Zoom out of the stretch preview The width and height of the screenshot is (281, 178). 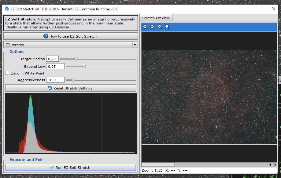pyautogui.click(x=153, y=27)
